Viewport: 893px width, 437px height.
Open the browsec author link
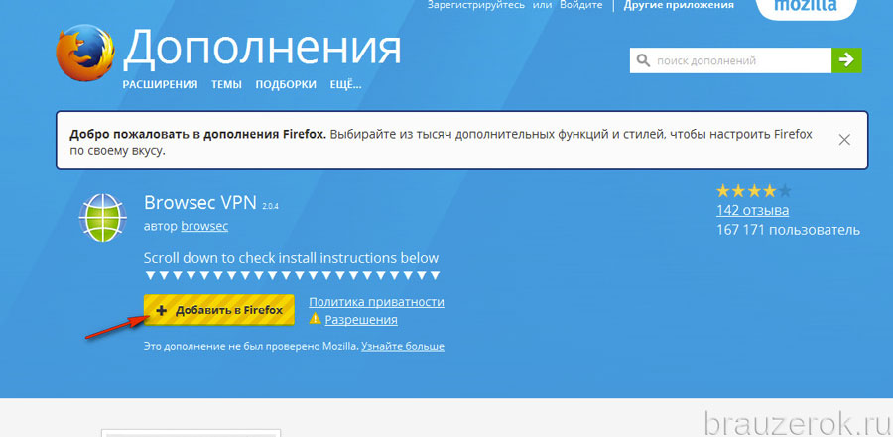point(204,226)
